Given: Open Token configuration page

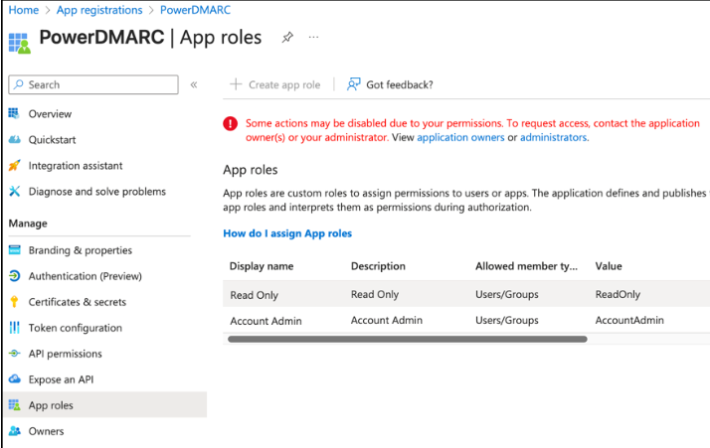Looking at the screenshot, I should tap(76, 328).
